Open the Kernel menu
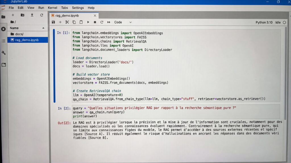This screenshot has height=163, width=291. click(53, 8)
